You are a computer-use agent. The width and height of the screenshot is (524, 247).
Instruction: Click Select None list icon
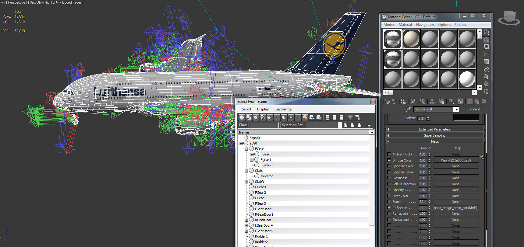[x=335, y=117]
